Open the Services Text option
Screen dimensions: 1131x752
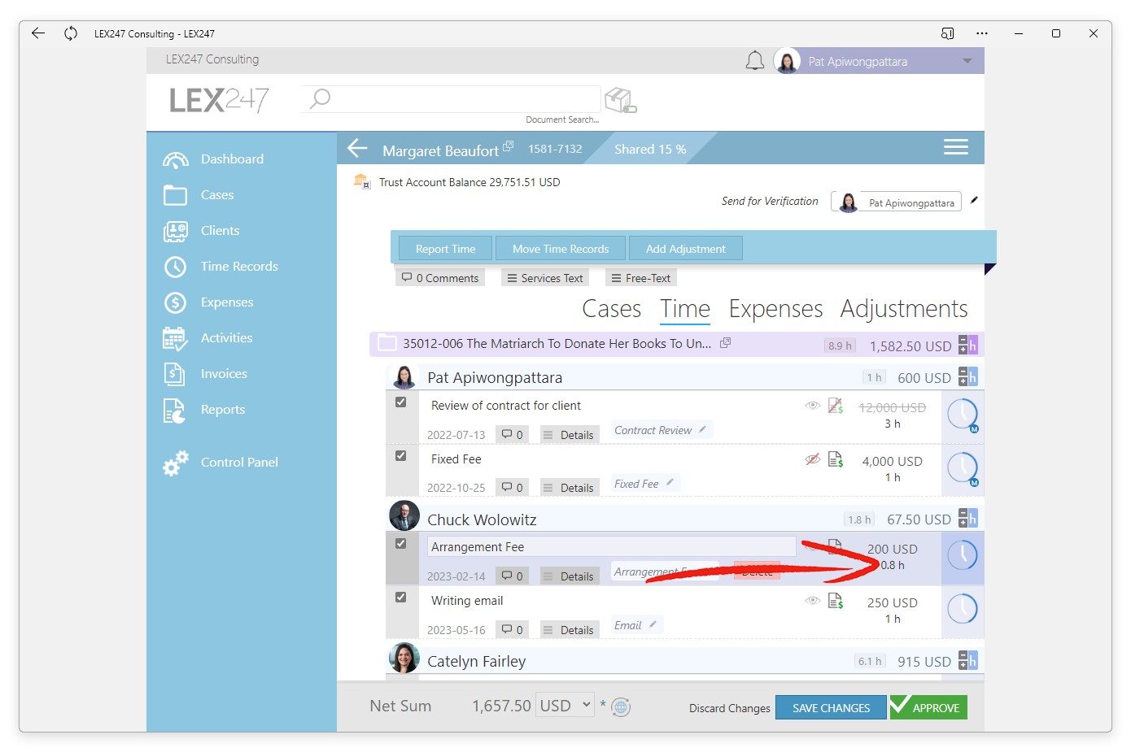(x=545, y=278)
